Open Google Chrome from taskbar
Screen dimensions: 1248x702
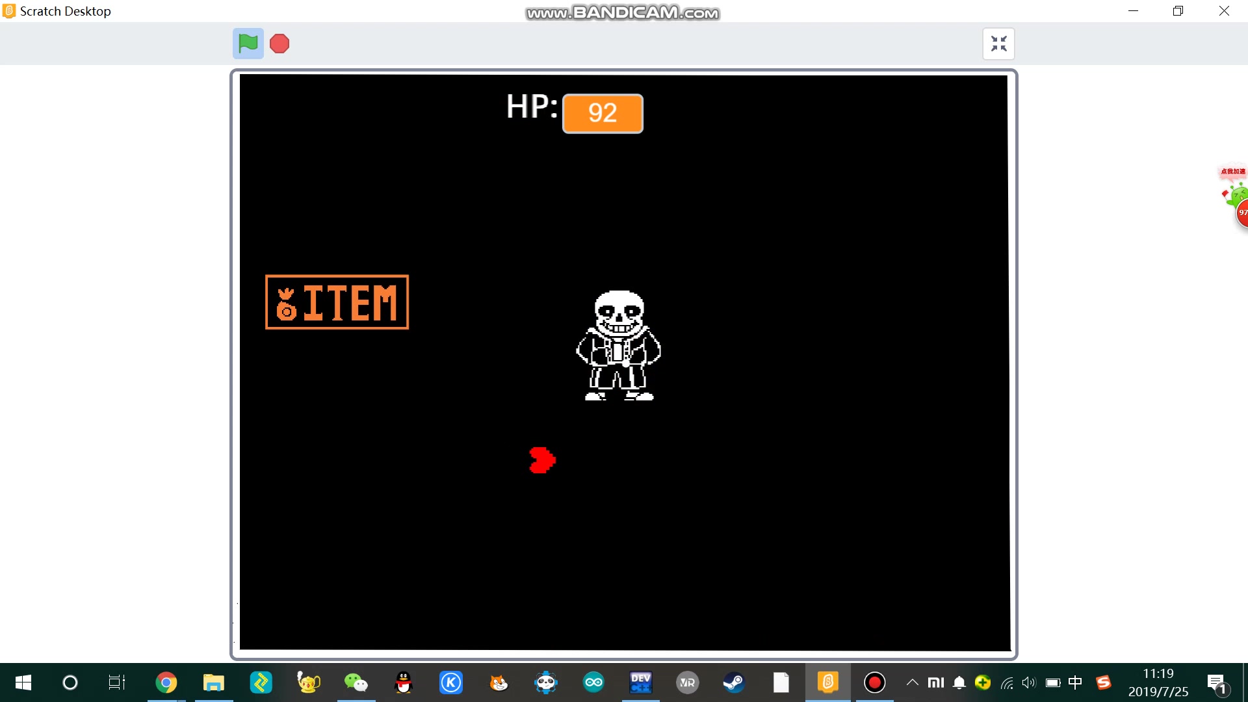click(166, 682)
